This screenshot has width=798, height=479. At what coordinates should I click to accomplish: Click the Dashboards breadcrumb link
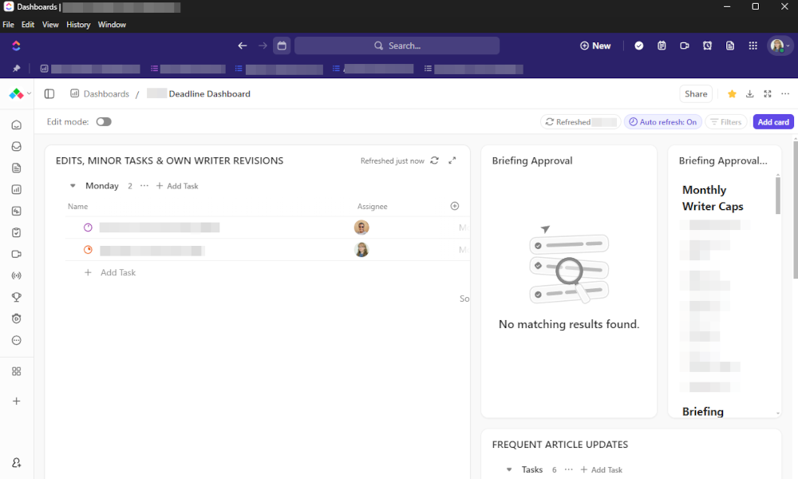click(x=106, y=93)
